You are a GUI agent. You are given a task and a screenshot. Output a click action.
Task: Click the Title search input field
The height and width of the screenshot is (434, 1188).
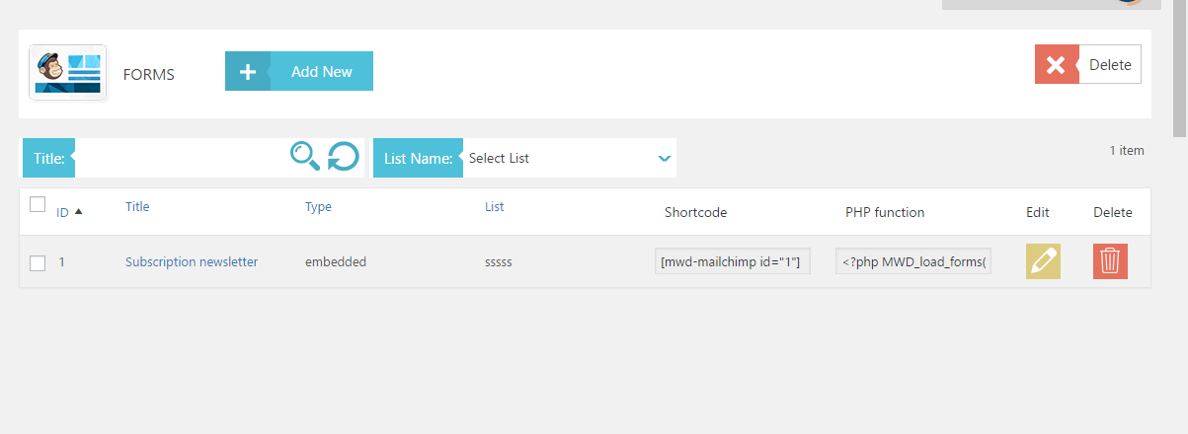[180, 158]
